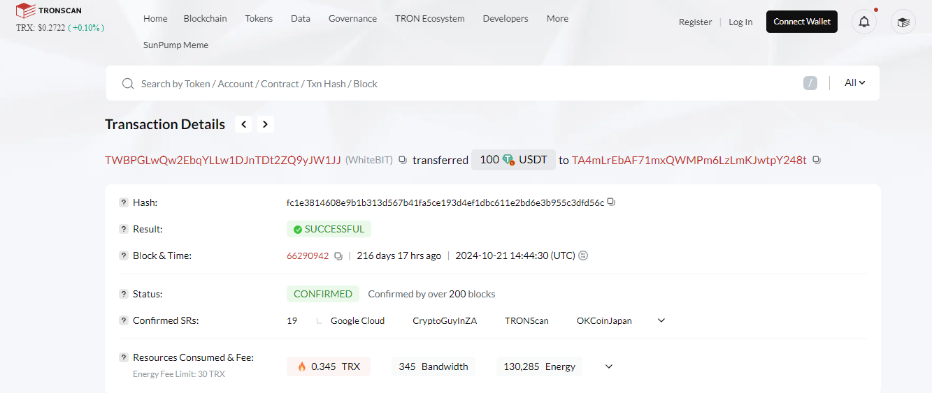Open the TRON Ecosystem menu
The image size is (932, 393).
tap(430, 19)
